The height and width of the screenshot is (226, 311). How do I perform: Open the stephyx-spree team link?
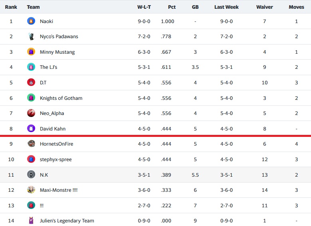(x=55, y=159)
